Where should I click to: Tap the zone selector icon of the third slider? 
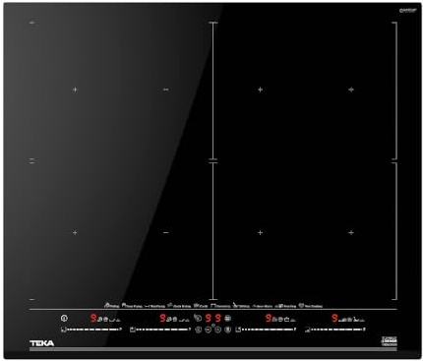(x=238, y=330)
